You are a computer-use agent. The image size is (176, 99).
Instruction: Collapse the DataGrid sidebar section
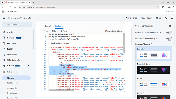pos(28,66)
